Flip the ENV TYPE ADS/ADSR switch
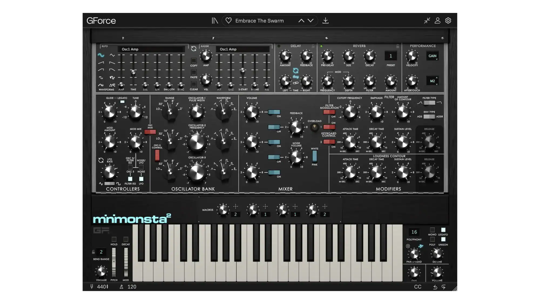Viewport: 540px width, 304px height. 429,117
